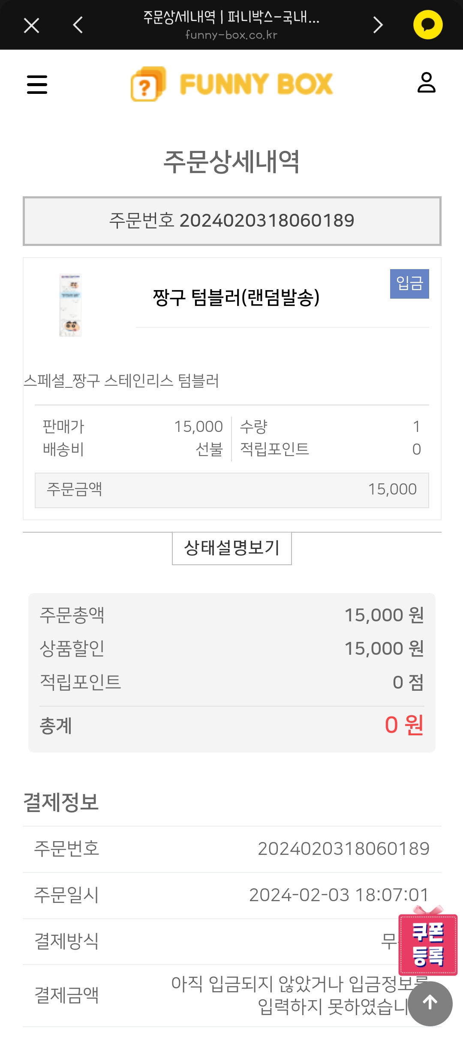
Task: Open the user account icon
Action: tap(426, 83)
